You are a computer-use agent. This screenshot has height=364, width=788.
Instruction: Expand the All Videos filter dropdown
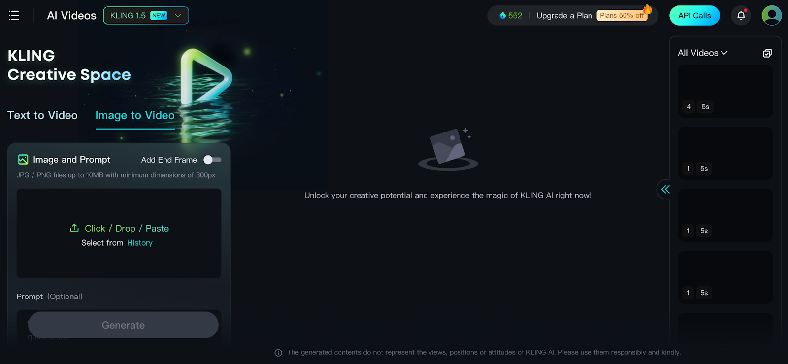[x=702, y=53]
